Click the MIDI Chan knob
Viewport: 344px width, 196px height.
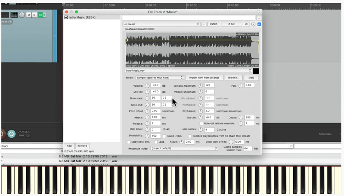pos(147,129)
